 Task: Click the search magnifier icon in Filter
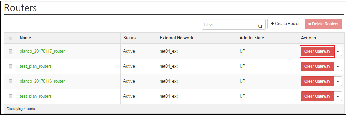(260, 26)
